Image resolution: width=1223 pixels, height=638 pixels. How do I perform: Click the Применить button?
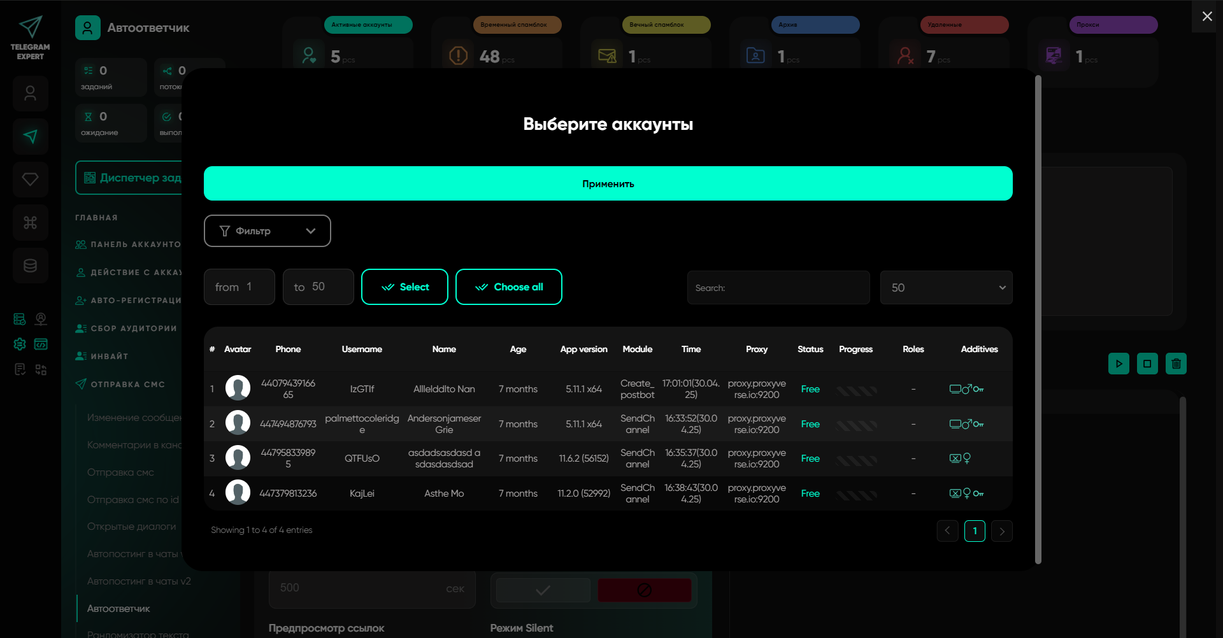tap(608, 183)
